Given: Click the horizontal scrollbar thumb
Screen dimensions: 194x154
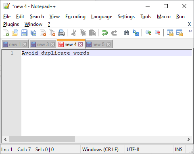Looking at the screenshot, I should (42, 139).
